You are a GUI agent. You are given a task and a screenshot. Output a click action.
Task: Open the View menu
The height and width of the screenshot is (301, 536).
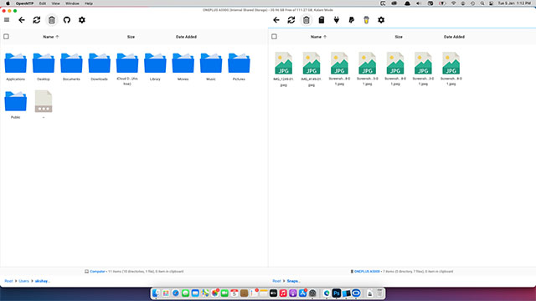coord(56,3)
